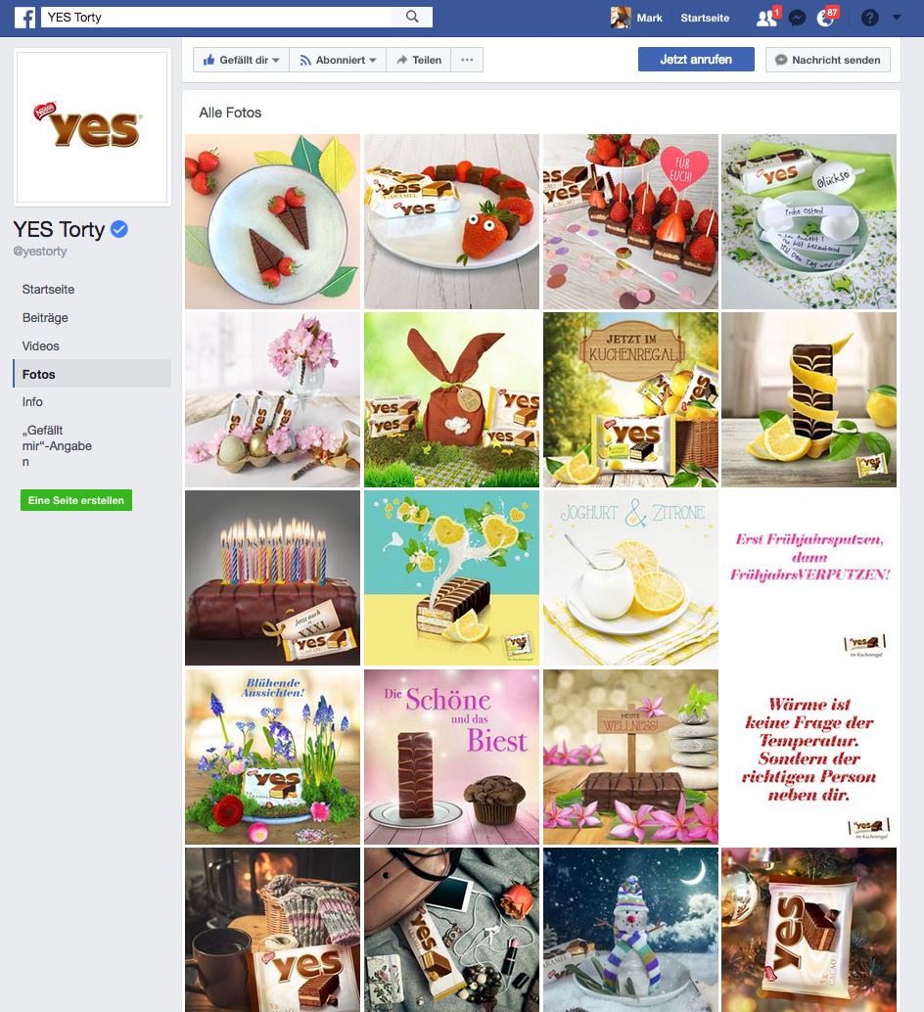This screenshot has height=1012, width=924.
Task: Click Nachricht senden button
Action: (828, 60)
